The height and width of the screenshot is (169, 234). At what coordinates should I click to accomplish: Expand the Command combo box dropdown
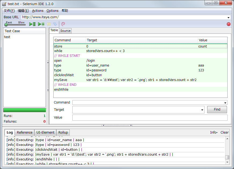click(225, 103)
